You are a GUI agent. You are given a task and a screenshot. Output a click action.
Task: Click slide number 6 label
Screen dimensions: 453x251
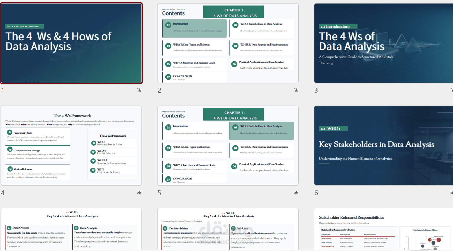click(x=316, y=193)
